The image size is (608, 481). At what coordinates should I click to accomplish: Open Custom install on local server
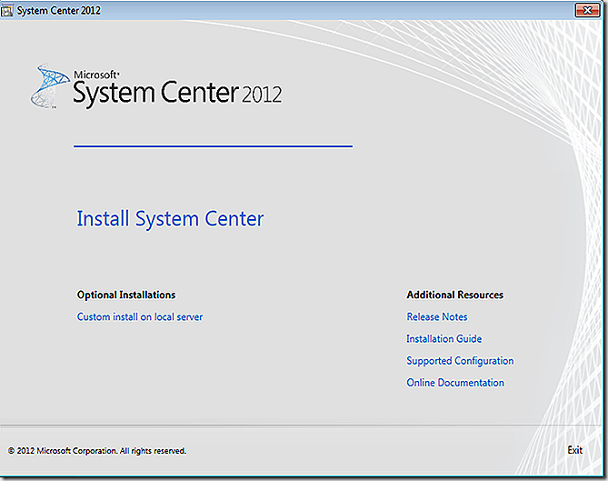(x=140, y=317)
